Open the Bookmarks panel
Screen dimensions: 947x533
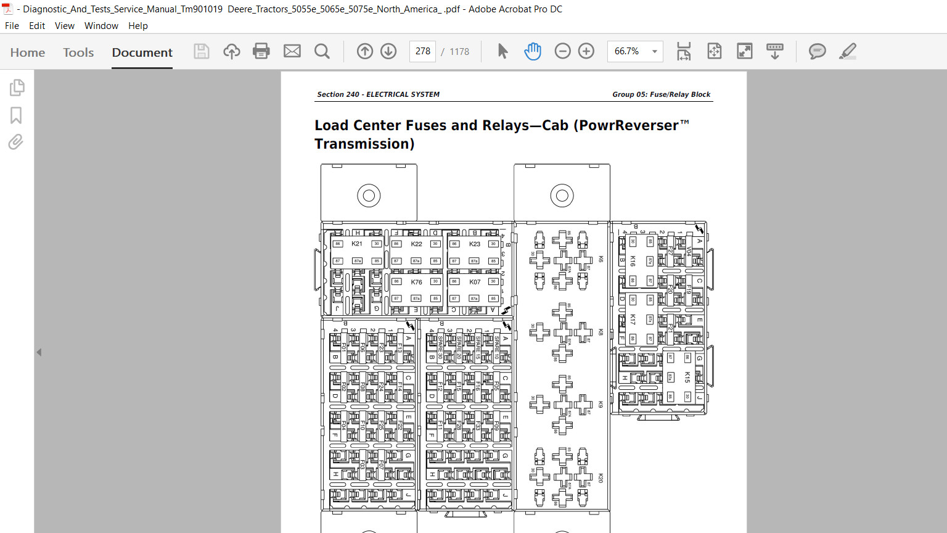17,115
